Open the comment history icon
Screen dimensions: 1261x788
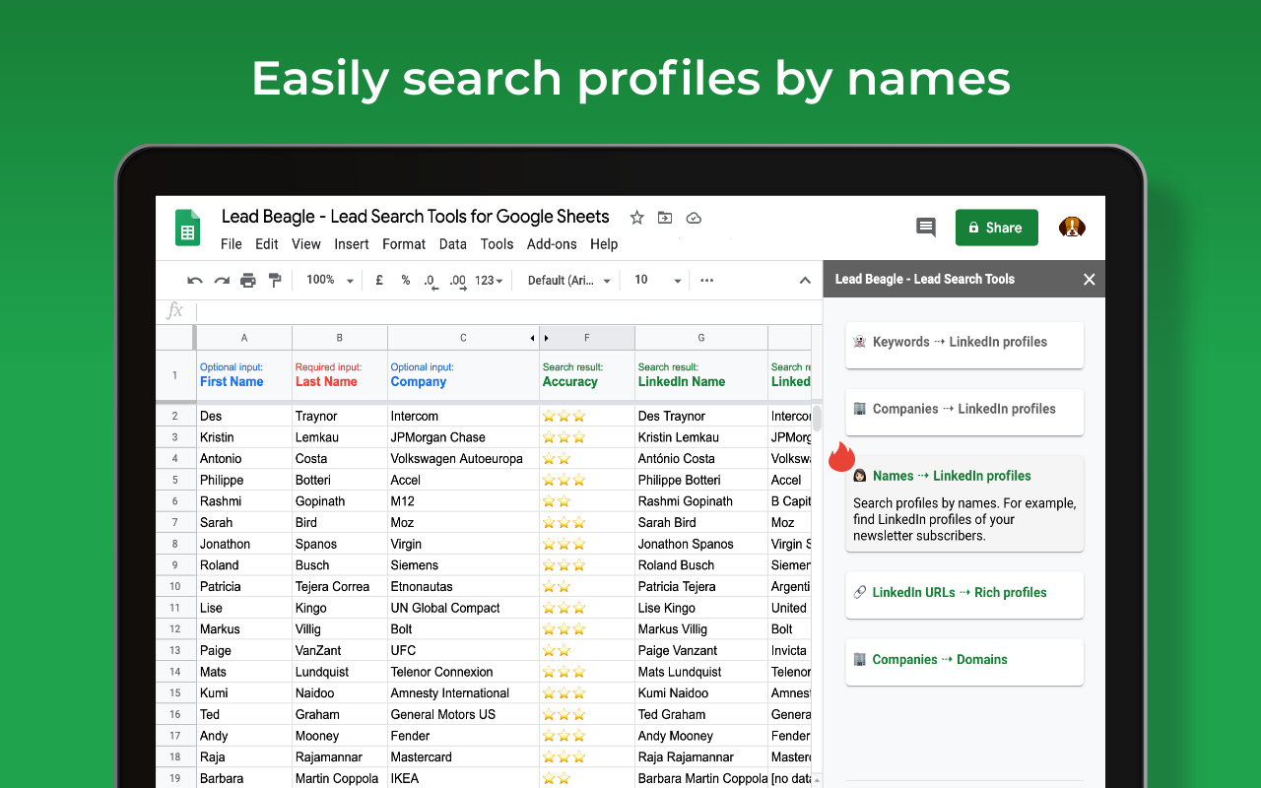pyautogui.click(x=926, y=228)
